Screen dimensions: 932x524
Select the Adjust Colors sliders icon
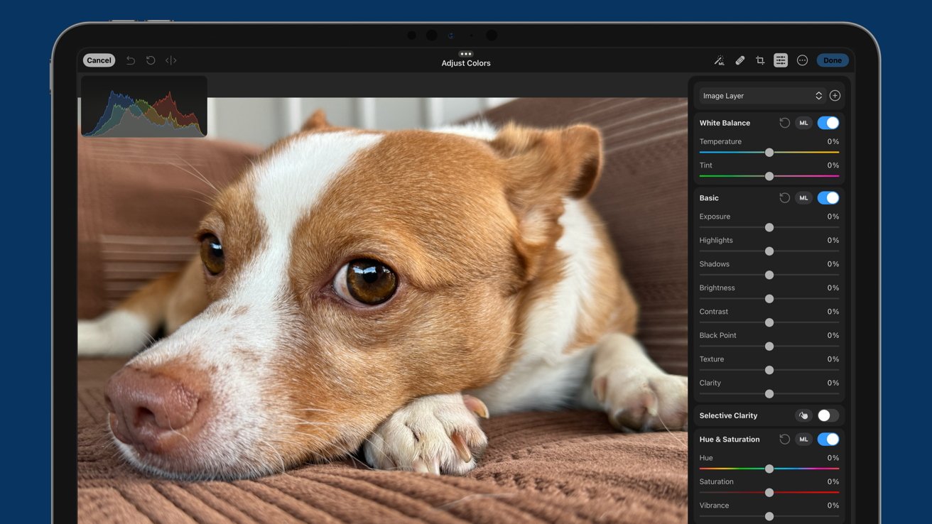pos(781,60)
